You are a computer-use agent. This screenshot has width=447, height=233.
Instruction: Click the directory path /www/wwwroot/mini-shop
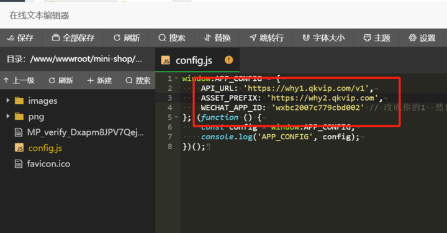tap(86, 59)
